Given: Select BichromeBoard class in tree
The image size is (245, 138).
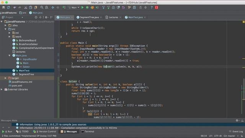Looking at the screenshot, I should (x=27, y=40).
